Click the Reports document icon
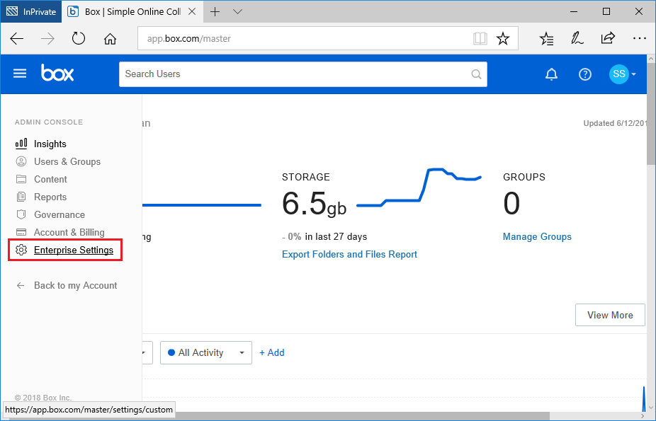Screen dimensions: 656x421 point(21,197)
